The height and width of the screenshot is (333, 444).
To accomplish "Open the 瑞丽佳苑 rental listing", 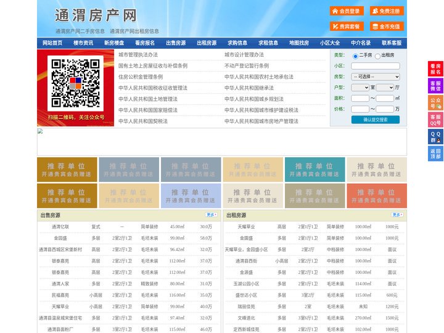I will click(246, 306).
